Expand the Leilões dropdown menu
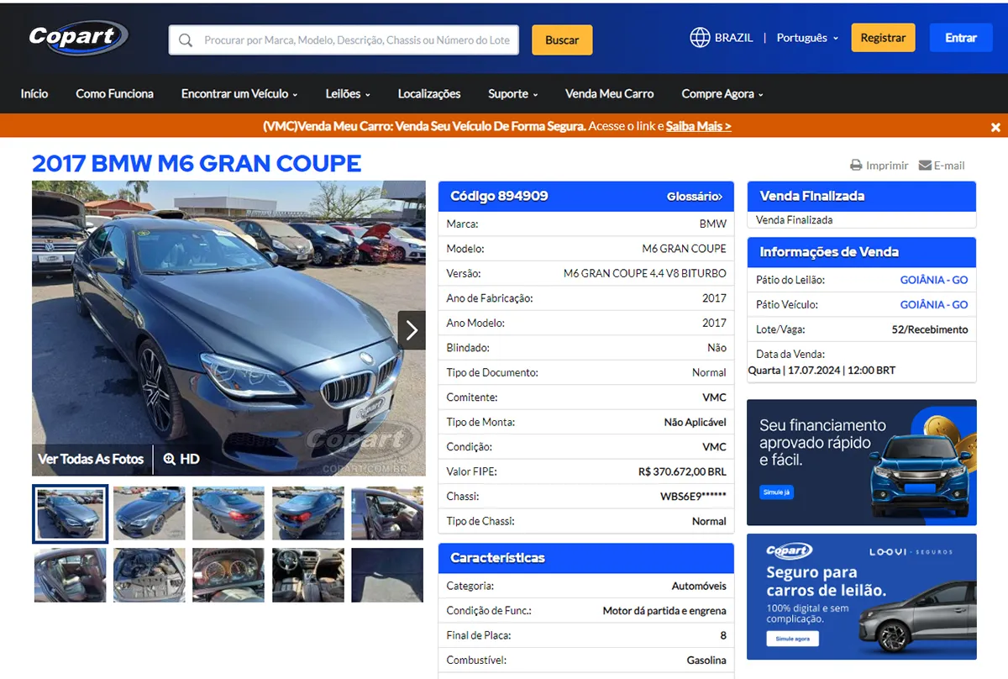 click(x=348, y=94)
